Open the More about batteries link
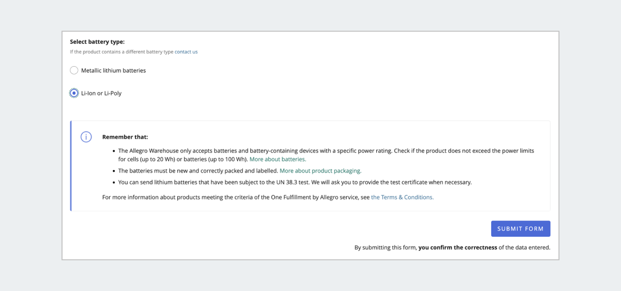The height and width of the screenshot is (291, 621). pos(278,159)
